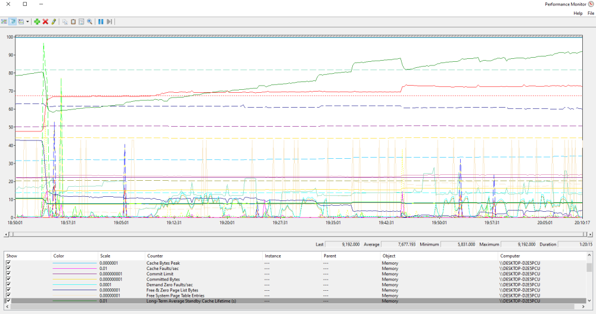Click the counter list scroll up arrow
The height and width of the screenshot is (314, 596).
(589, 255)
